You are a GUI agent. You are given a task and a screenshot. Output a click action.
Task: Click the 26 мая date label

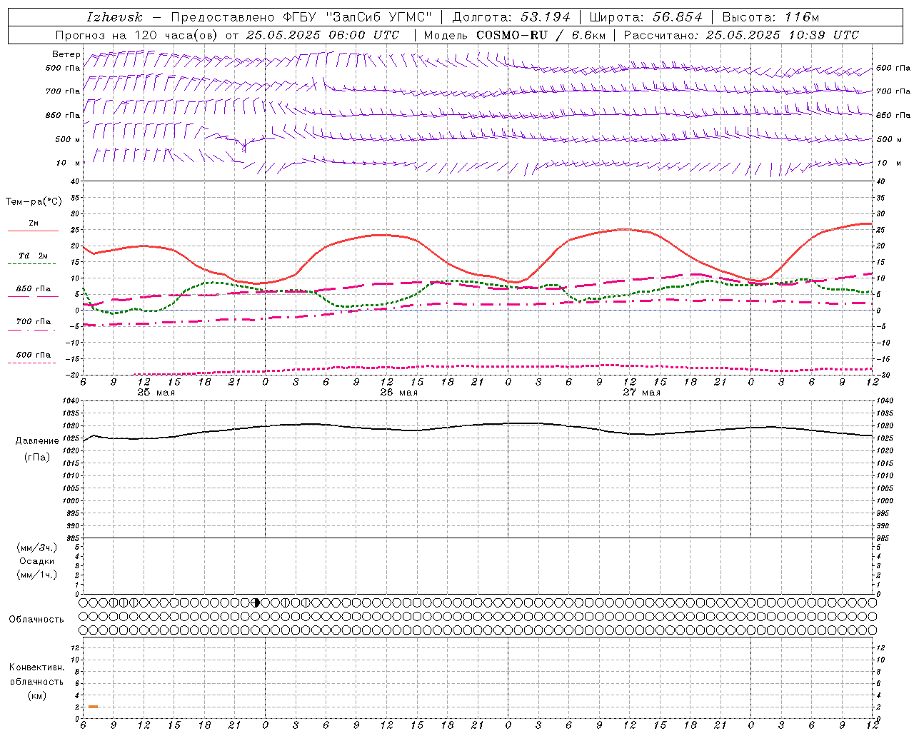tap(398, 393)
